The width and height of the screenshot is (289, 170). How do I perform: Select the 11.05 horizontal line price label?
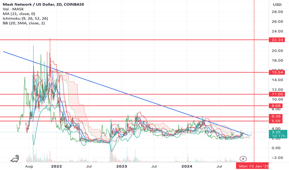pyautogui.click(x=277, y=94)
